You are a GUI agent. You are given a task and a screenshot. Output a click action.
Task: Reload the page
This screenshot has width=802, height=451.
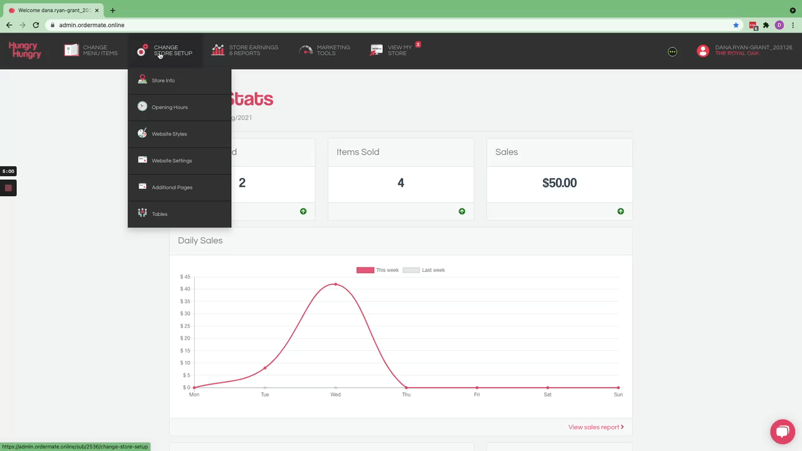[36, 25]
